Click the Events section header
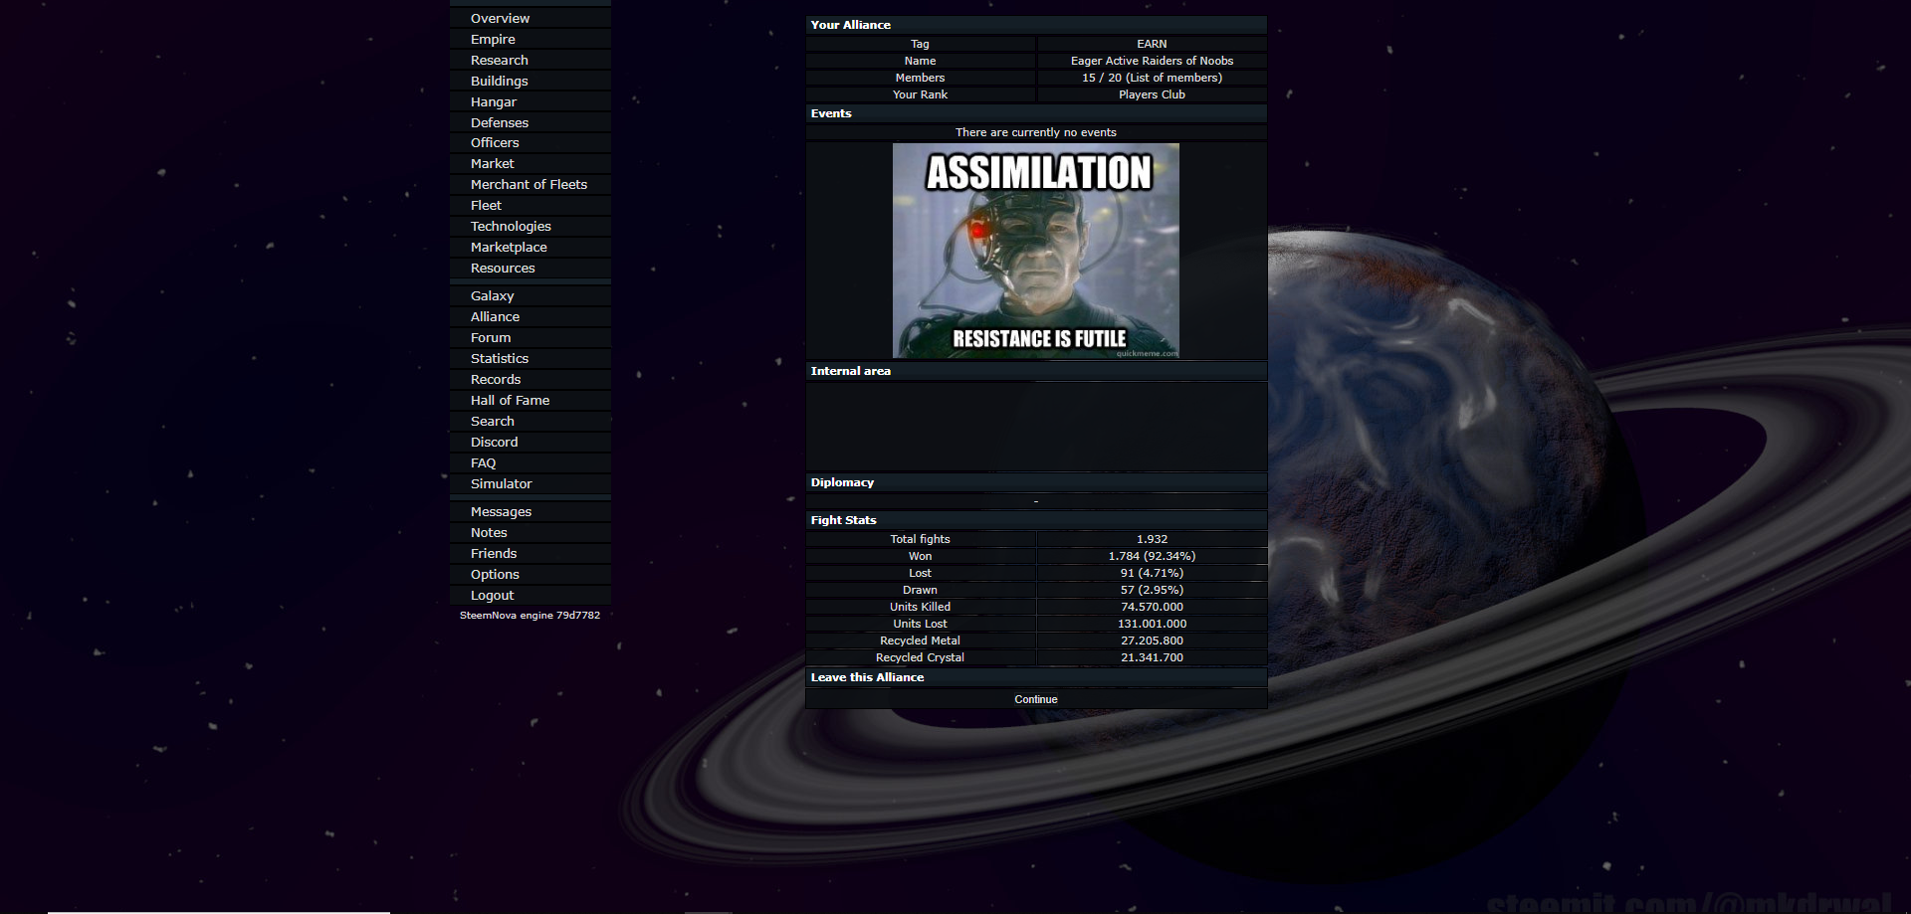Image resolution: width=1911 pixels, height=914 pixels. [1036, 113]
